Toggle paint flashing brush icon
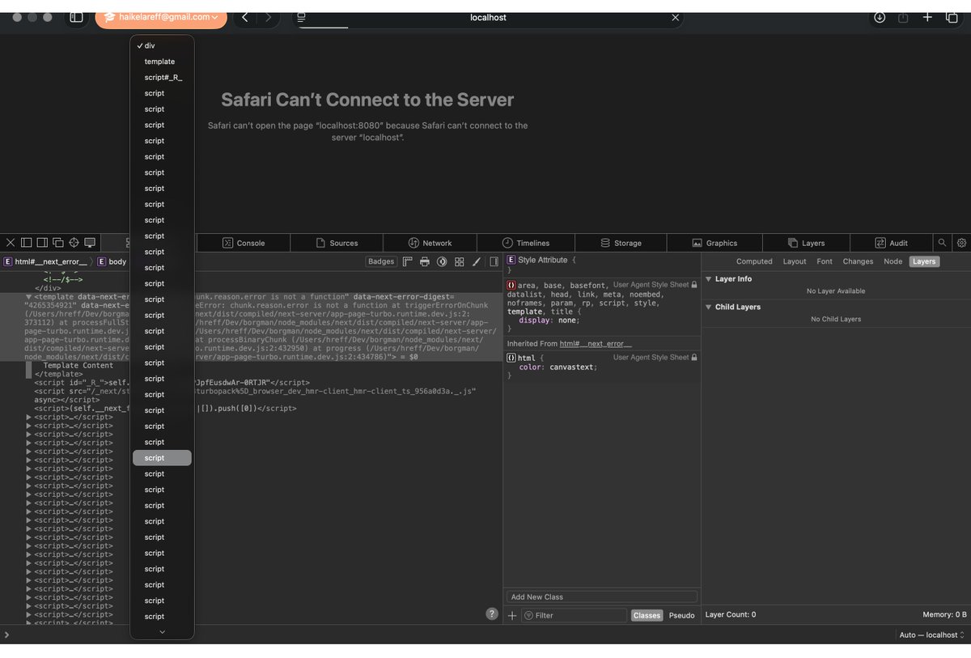The width and height of the screenshot is (971, 658). coord(476,261)
